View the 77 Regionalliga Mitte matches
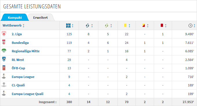 click(x=69, y=51)
